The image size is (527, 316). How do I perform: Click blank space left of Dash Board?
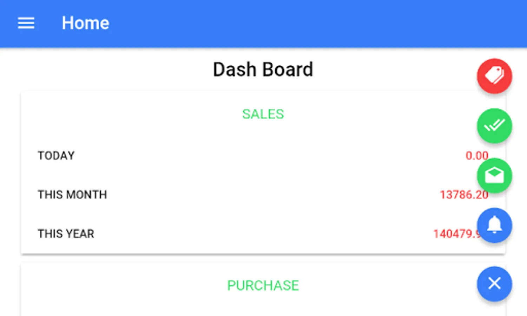(x=105, y=70)
